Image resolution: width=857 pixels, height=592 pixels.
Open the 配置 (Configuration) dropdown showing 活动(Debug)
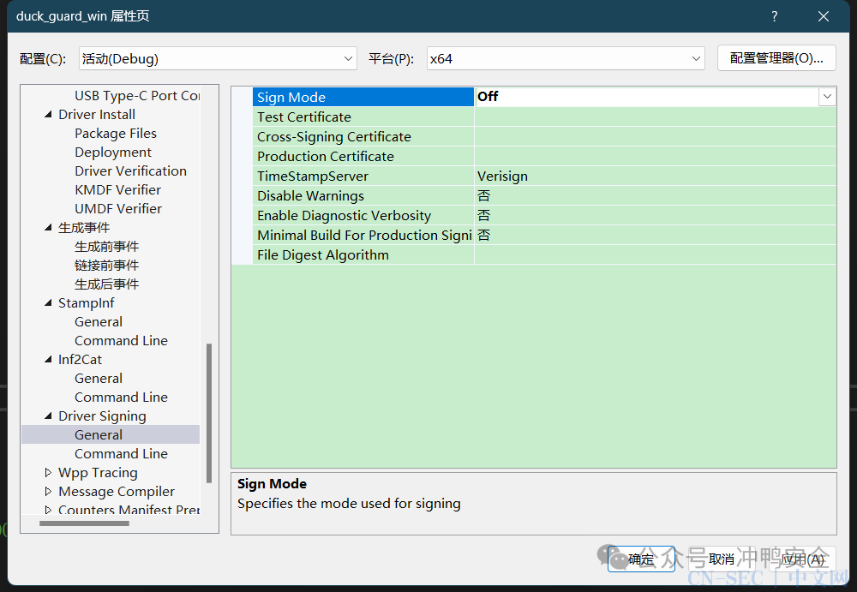coord(218,58)
